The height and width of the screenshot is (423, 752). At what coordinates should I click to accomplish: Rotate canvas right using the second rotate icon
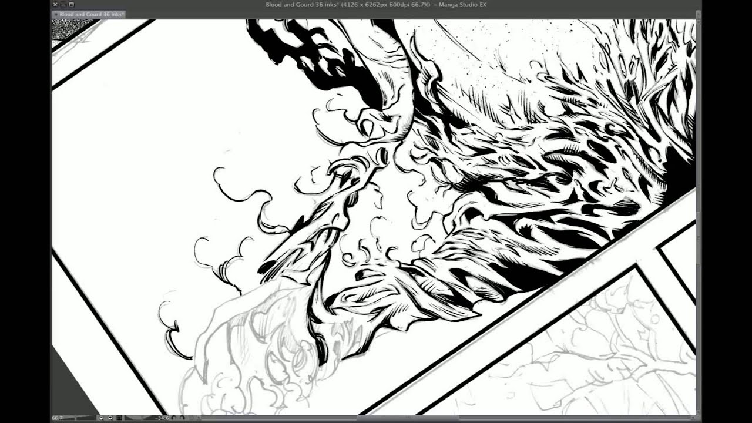[x=182, y=418]
